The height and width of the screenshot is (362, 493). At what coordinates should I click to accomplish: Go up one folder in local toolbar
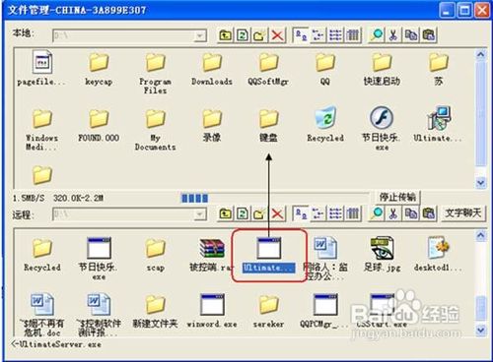pos(225,34)
